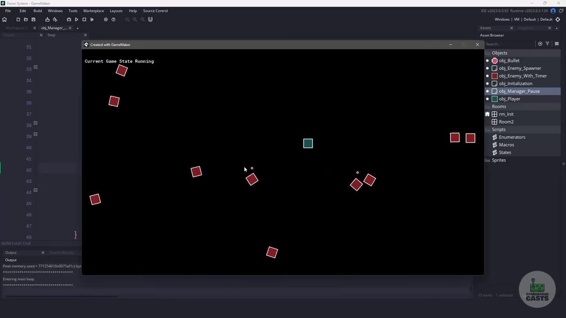Start the Debug bug icon

[69, 19]
